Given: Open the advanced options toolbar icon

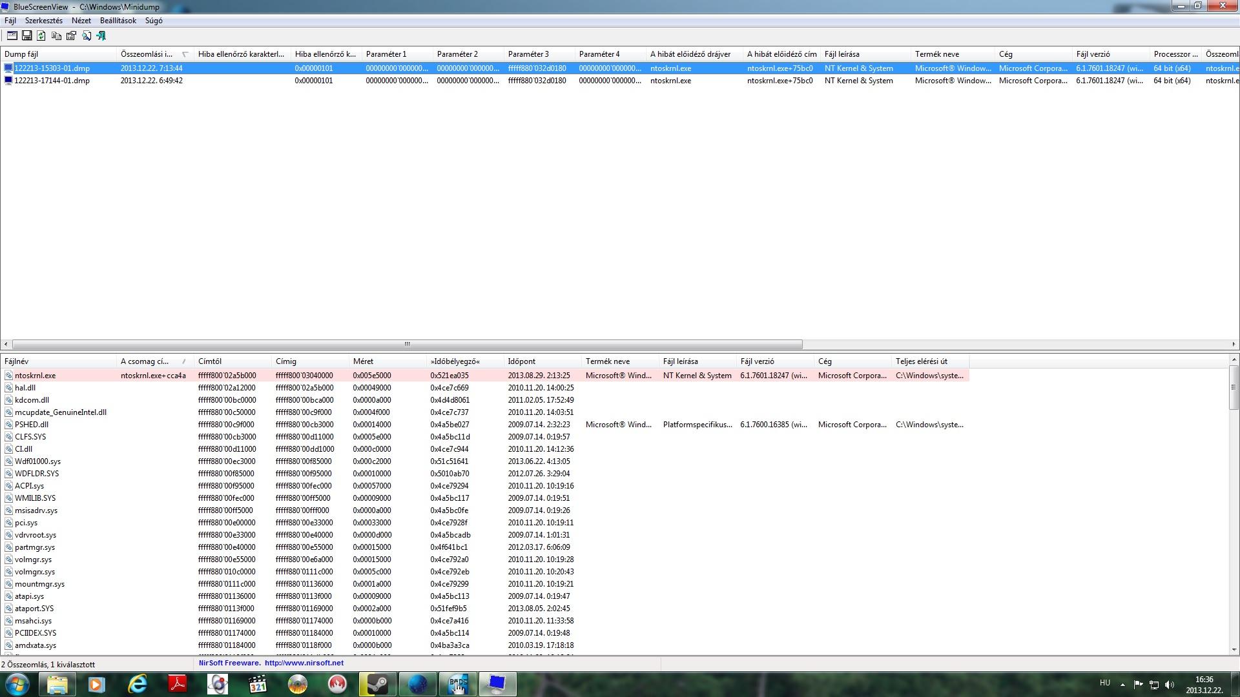Looking at the screenshot, I should pyautogui.click(x=12, y=36).
